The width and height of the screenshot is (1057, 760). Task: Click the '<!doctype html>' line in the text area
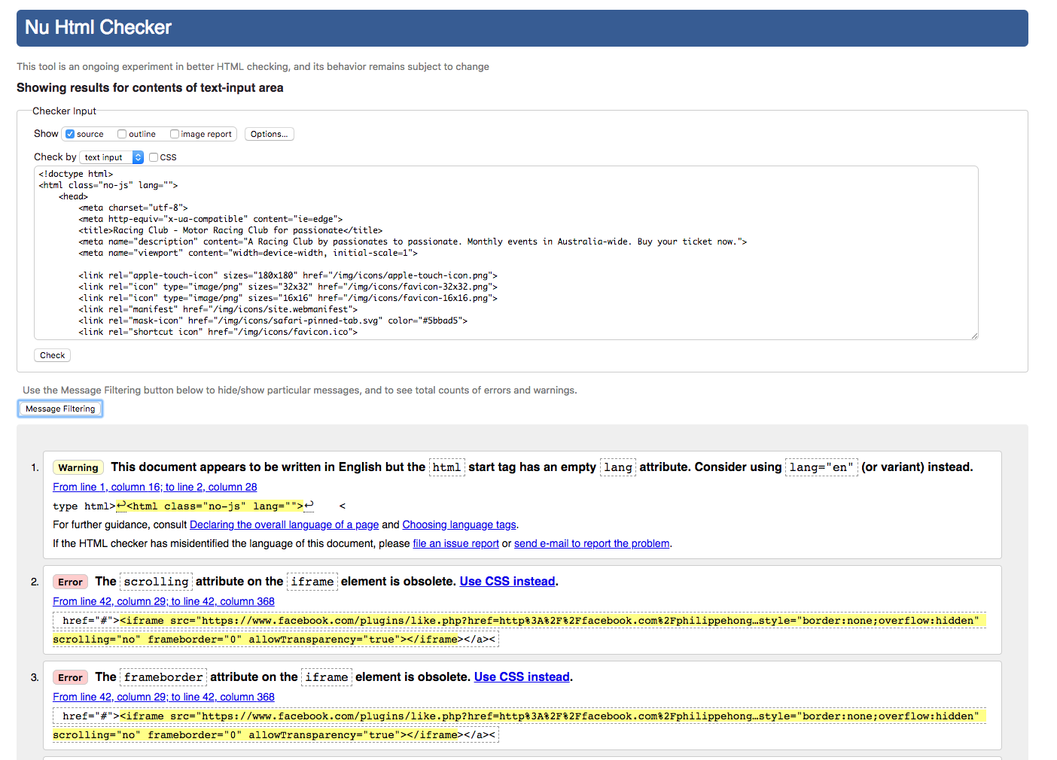point(76,174)
